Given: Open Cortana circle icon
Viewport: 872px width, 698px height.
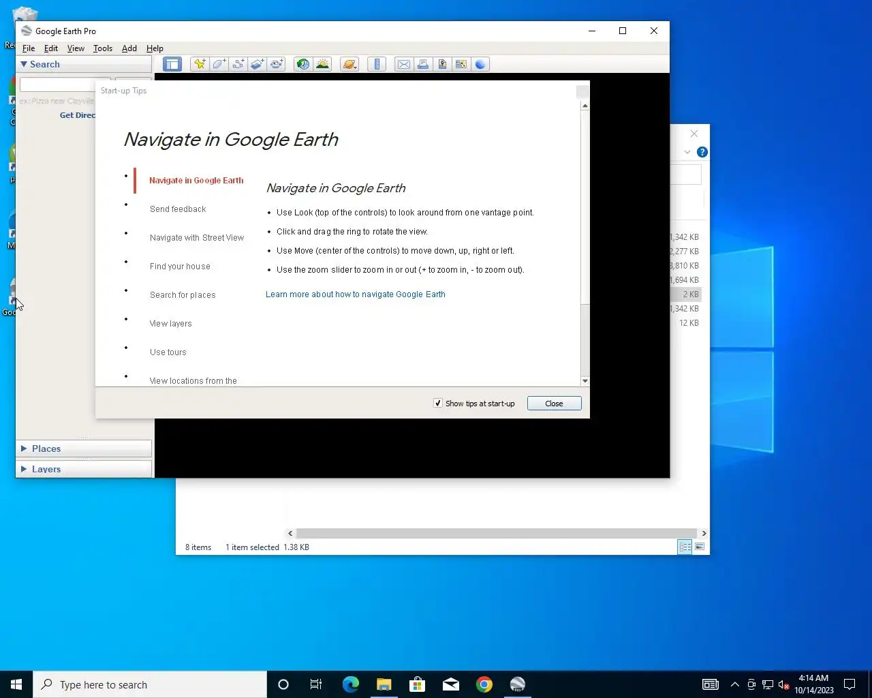Looking at the screenshot, I should click(283, 684).
